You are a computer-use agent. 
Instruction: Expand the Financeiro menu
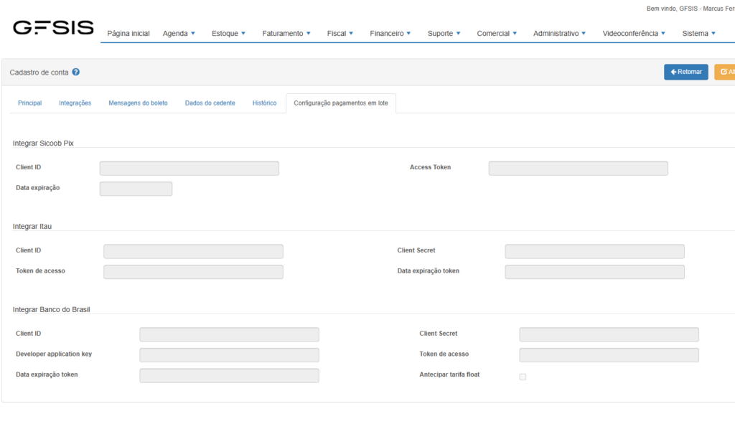(390, 34)
